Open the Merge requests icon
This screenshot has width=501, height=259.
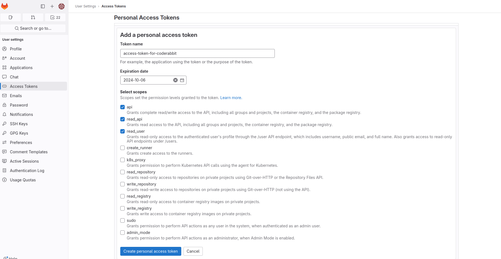click(x=33, y=17)
